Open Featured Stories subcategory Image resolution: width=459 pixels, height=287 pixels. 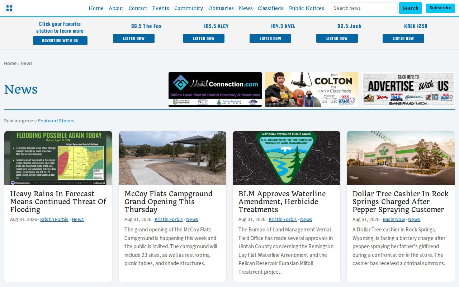pos(56,121)
